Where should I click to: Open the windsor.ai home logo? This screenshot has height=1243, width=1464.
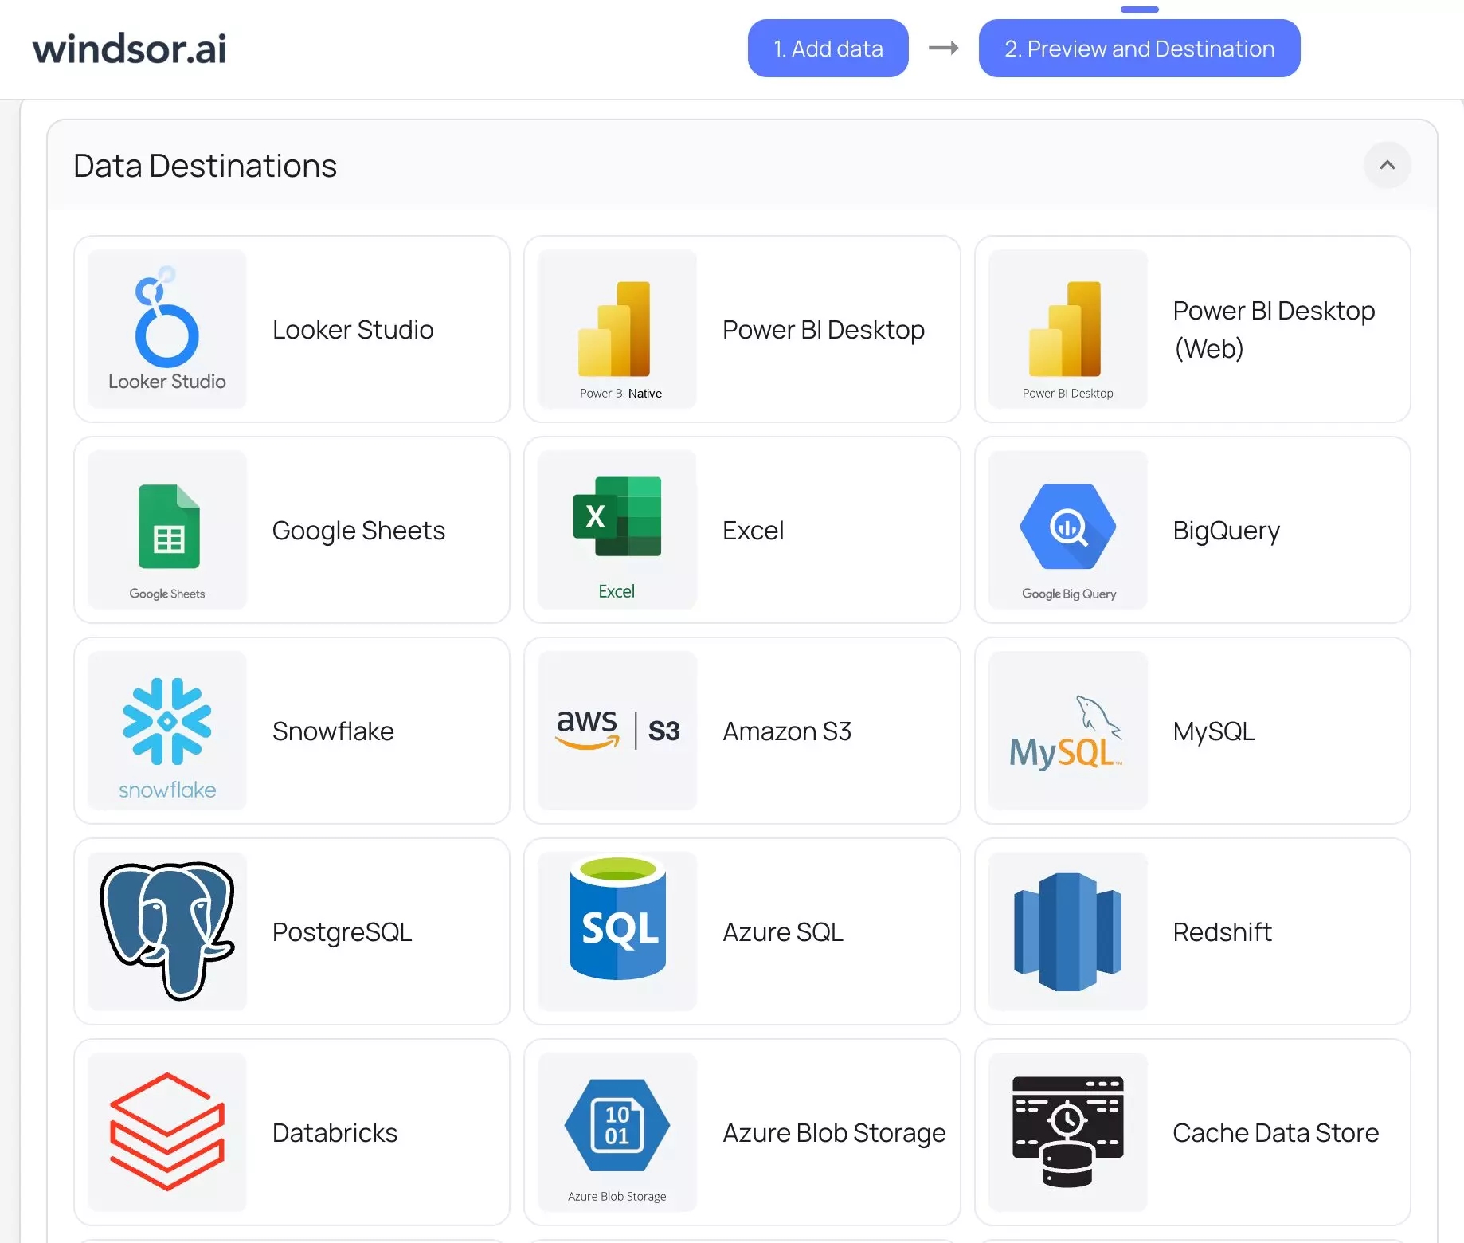coord(129,49)
